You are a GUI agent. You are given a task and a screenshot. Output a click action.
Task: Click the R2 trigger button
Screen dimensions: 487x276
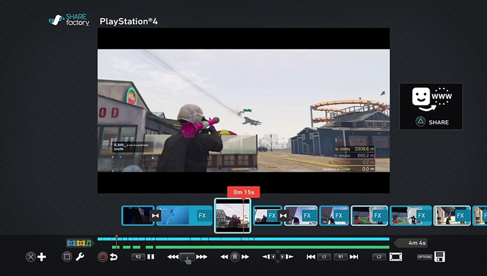pos(138,257)
